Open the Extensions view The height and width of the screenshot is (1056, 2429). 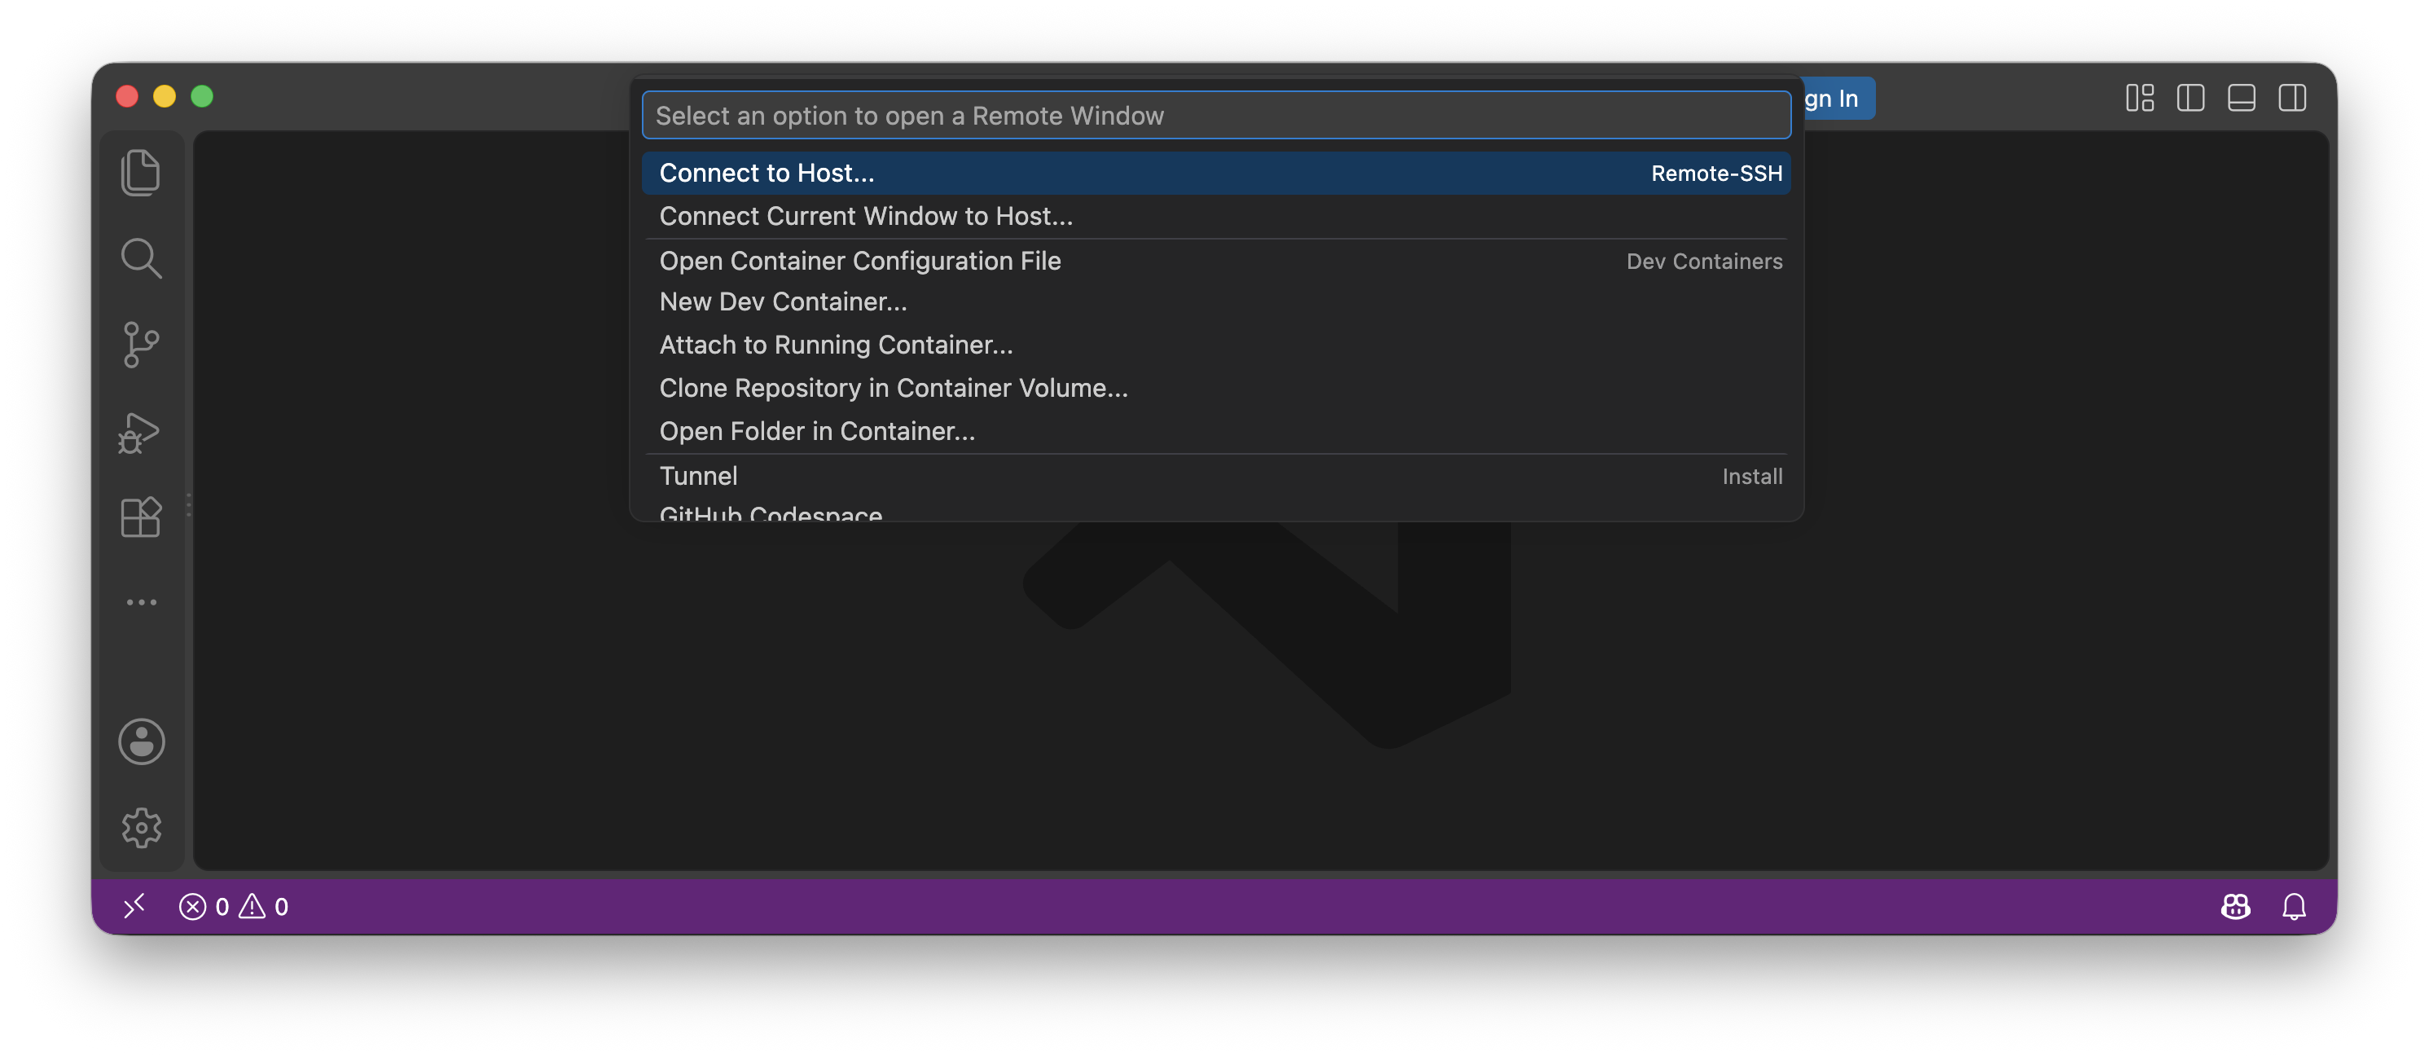[x=142, y=517]
